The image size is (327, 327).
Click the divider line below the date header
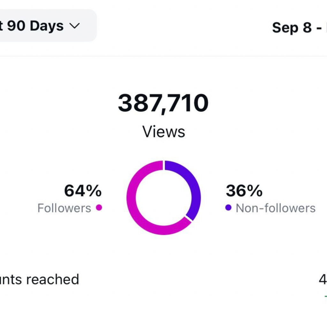coord(163,56)
